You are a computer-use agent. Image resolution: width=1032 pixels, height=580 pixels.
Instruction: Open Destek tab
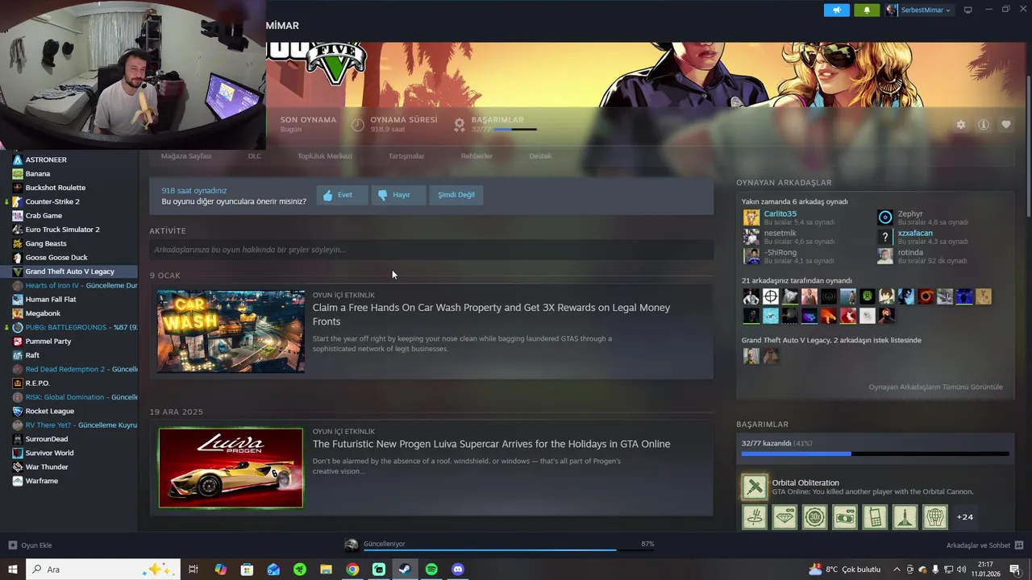[x=540, y=155]
